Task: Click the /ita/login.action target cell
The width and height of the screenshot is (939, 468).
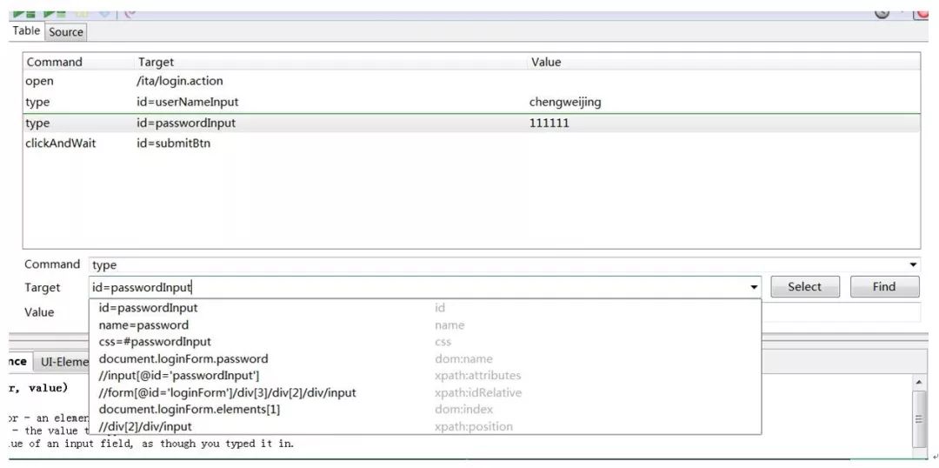Action: click(x=180, y=81)
